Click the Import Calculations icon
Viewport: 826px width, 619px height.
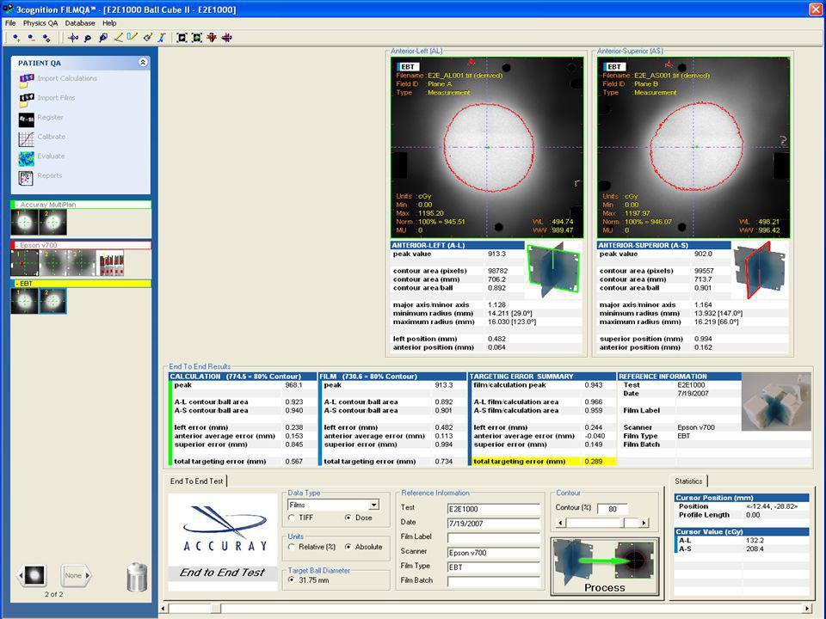(x=27, y=80)
